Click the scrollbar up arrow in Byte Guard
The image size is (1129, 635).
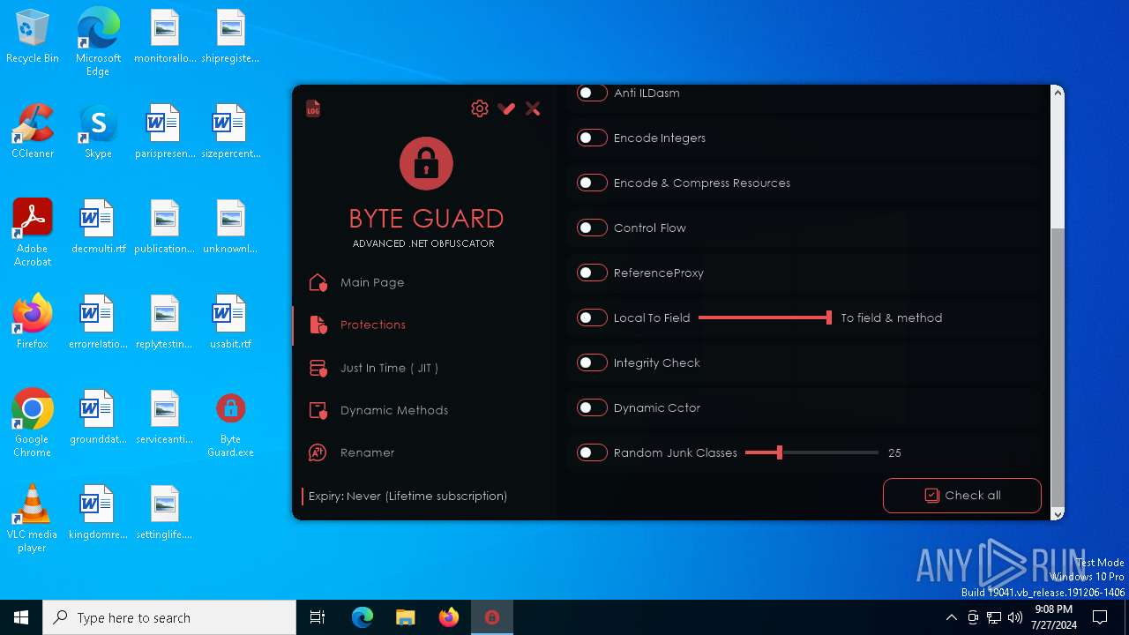coord(1058,92)
